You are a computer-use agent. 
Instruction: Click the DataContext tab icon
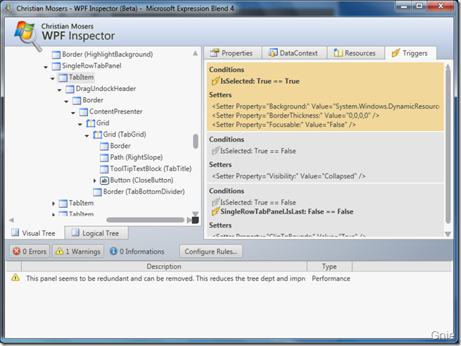tap(273, 53)
